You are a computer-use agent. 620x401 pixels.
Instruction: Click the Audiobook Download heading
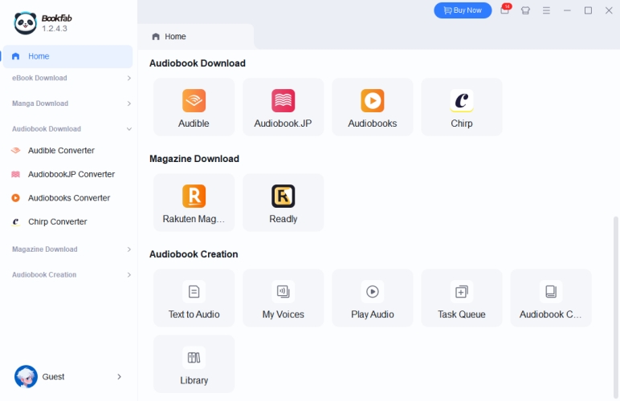point(198,63)
